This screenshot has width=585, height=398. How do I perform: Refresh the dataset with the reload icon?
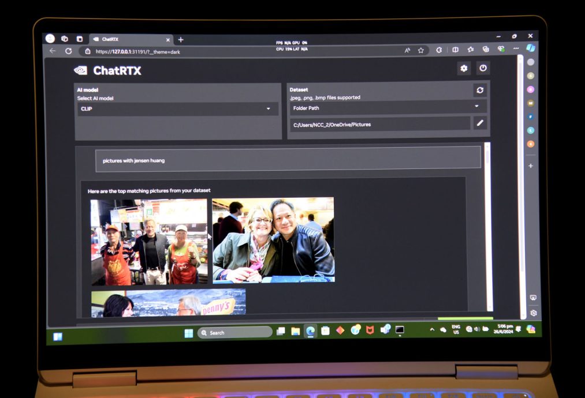pyautogui.click(x=480, y=91)
